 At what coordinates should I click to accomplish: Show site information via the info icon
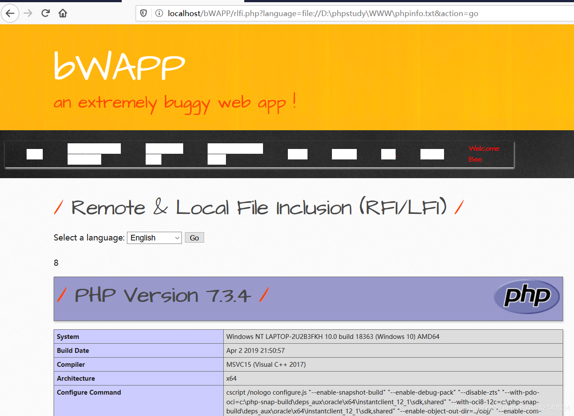coord(159,13)
